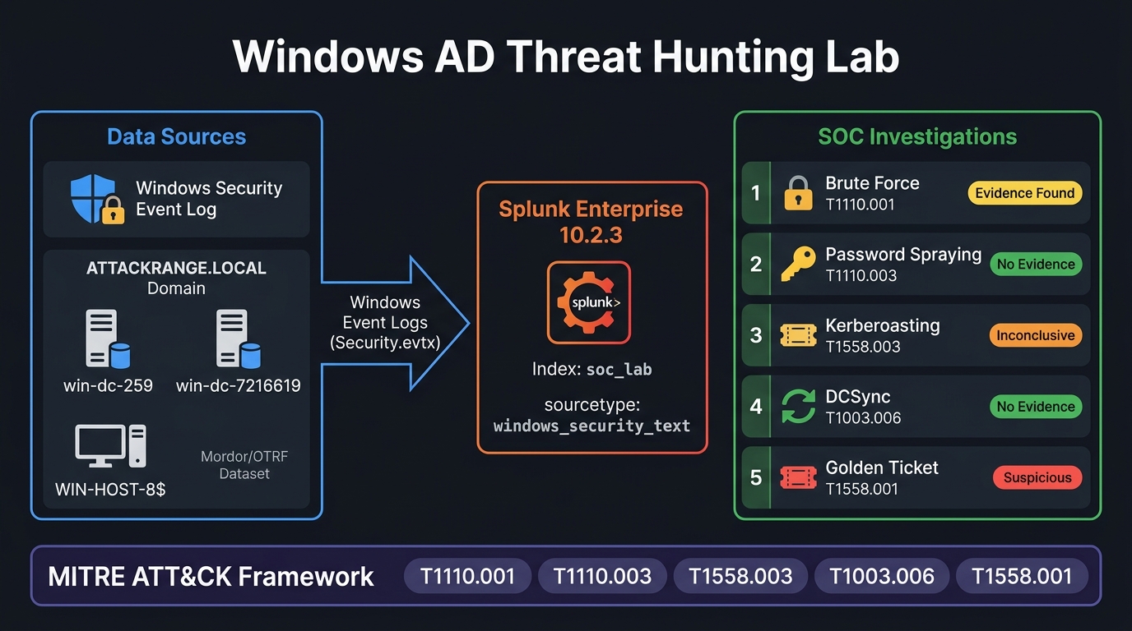Select number 2 tile of Password Spraying row

click(x=756, y=264)
